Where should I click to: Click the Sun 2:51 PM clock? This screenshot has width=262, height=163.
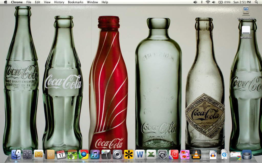tap(242, 2)
